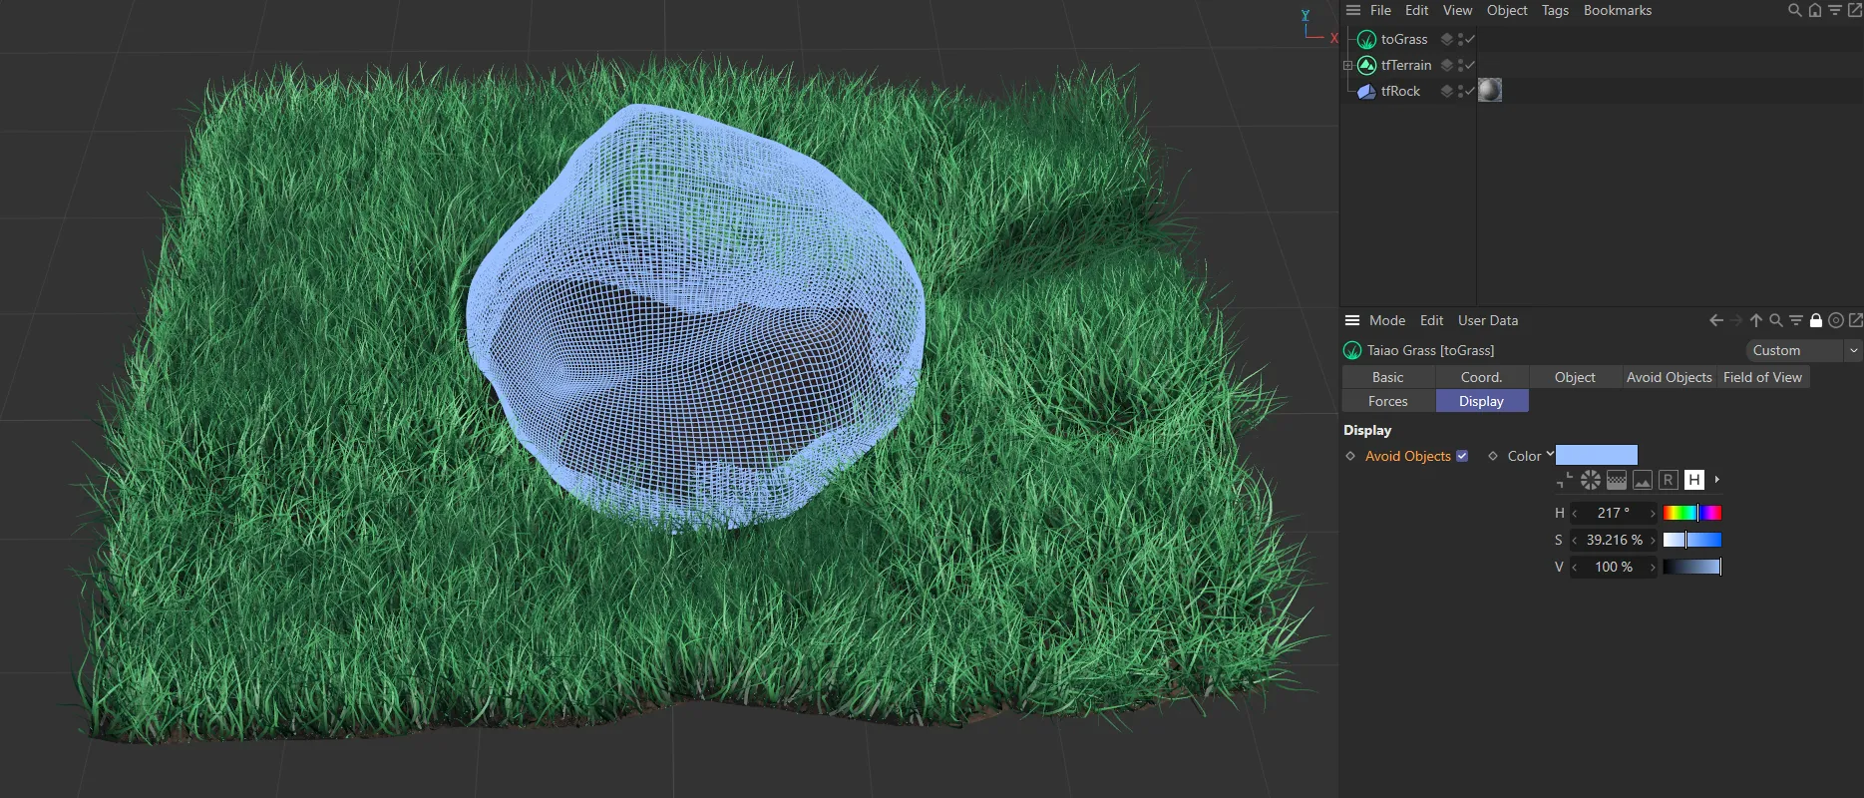Switch to the Coord. tab

tap(1481, 377)
